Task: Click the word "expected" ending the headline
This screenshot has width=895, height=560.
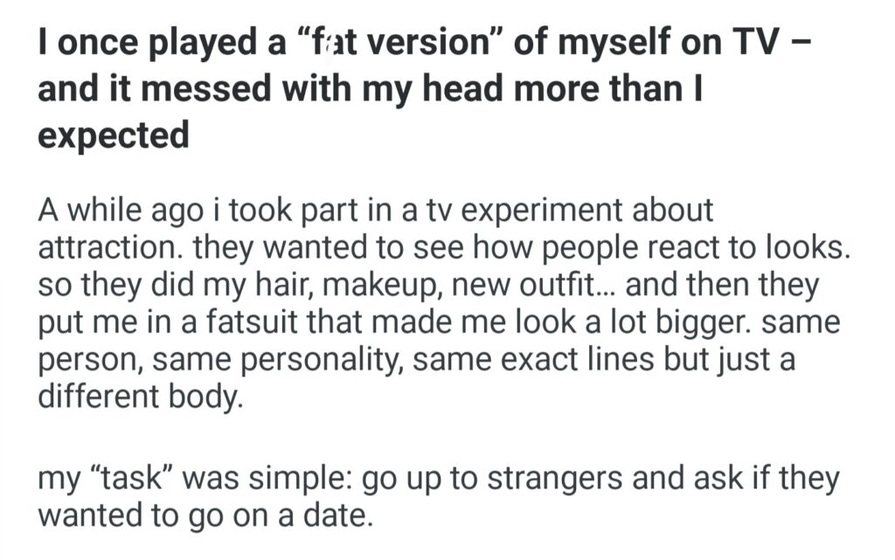Action: click(114, 135)
